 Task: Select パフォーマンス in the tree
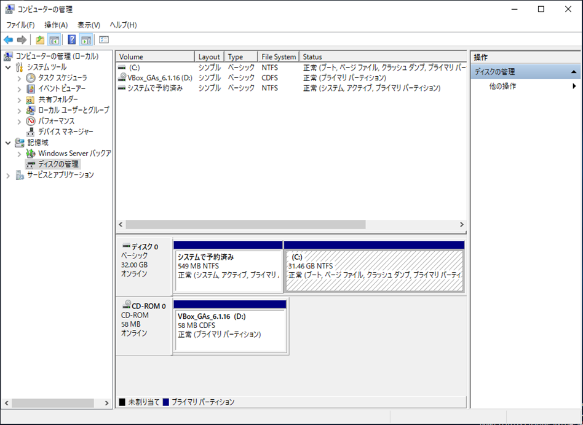(56, 121)
